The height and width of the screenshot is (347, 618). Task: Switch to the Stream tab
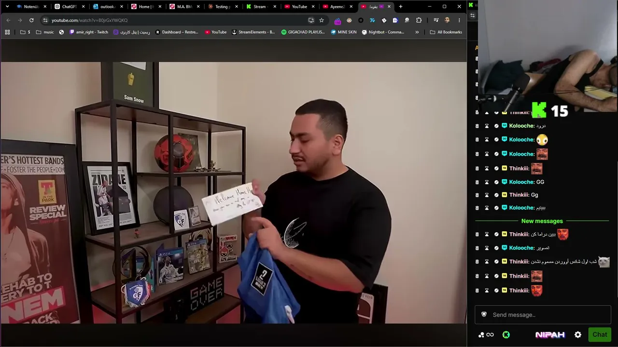tap(261, 7)
